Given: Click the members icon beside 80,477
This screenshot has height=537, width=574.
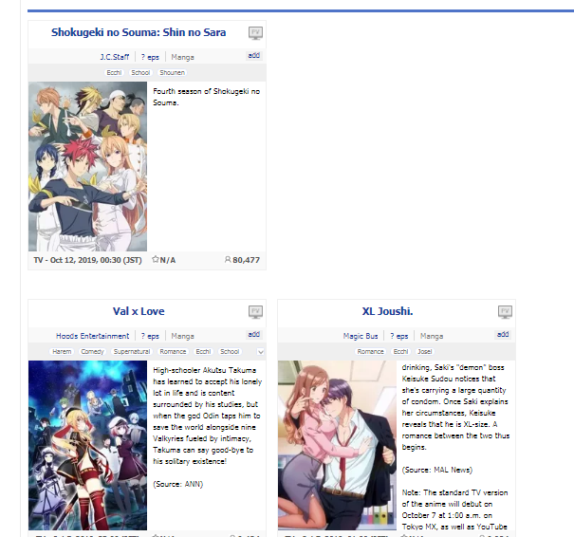Looking at the screenshot, I should point(228,260).
